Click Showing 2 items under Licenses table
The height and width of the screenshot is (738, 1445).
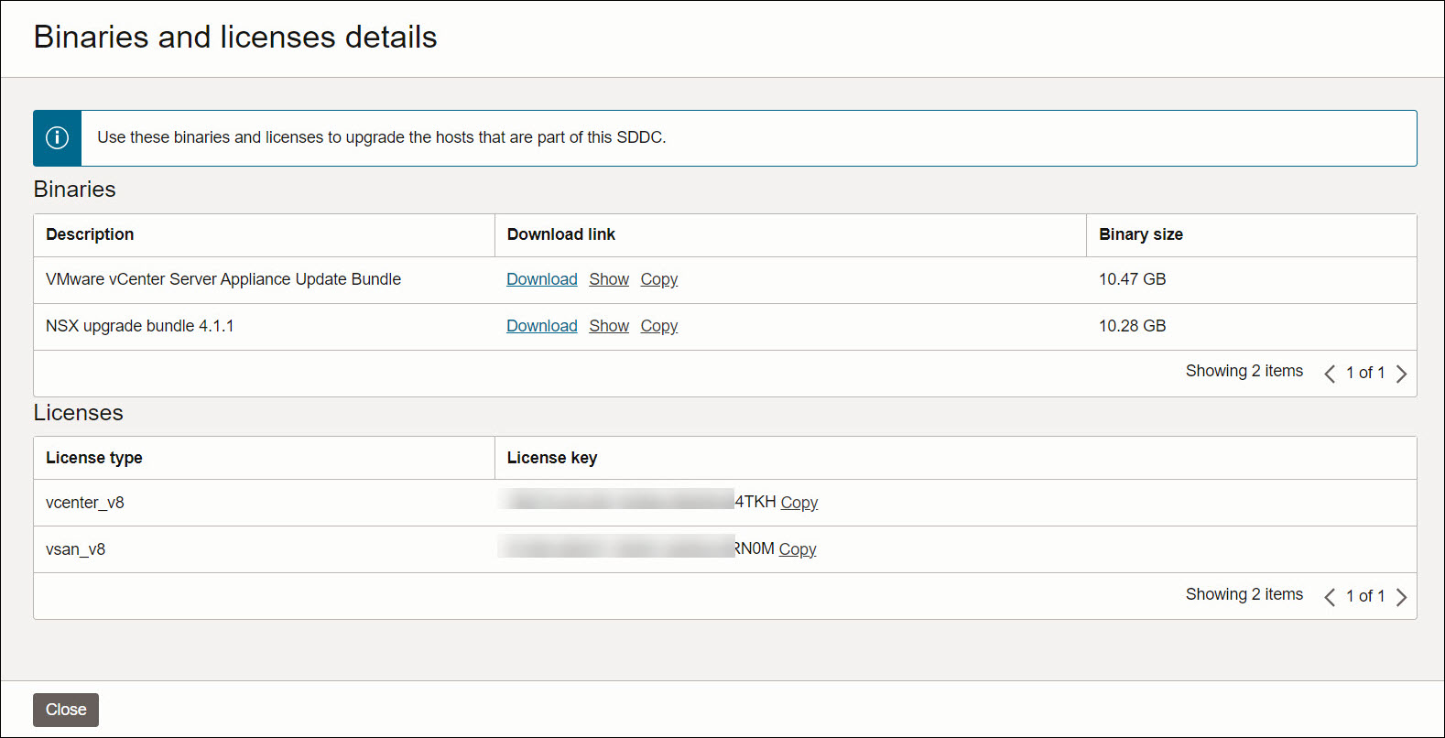[x=1244, y=594]
